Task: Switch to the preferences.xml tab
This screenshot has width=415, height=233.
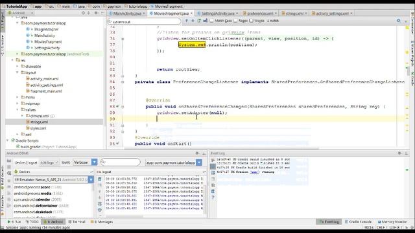Action: click(259, 13)
